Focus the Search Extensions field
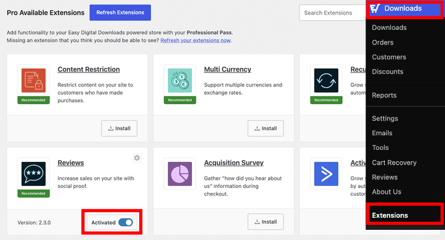This screenshot has width=445, height=240. [332, 13]
